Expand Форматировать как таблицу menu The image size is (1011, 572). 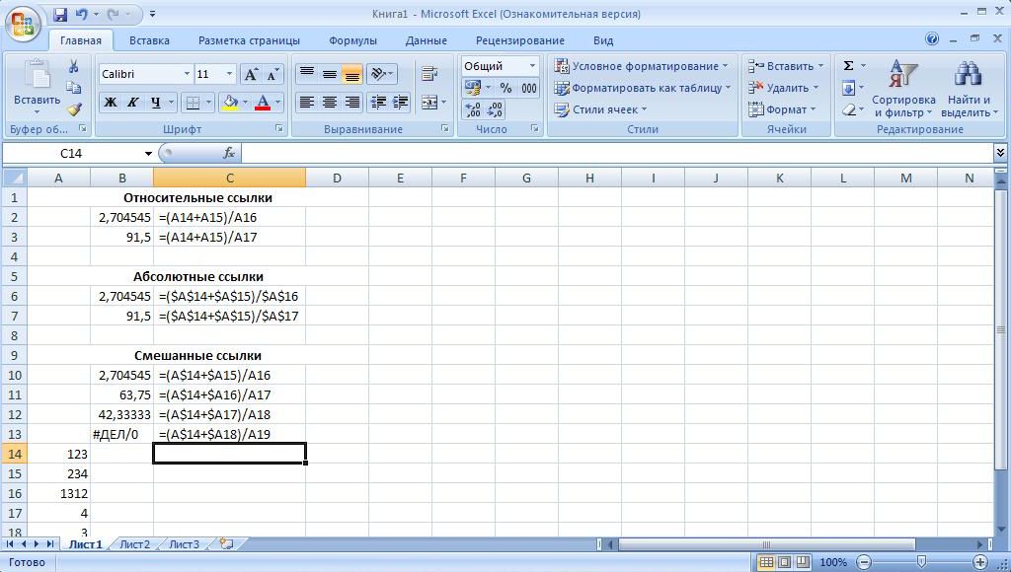click(x=642, y=88)
